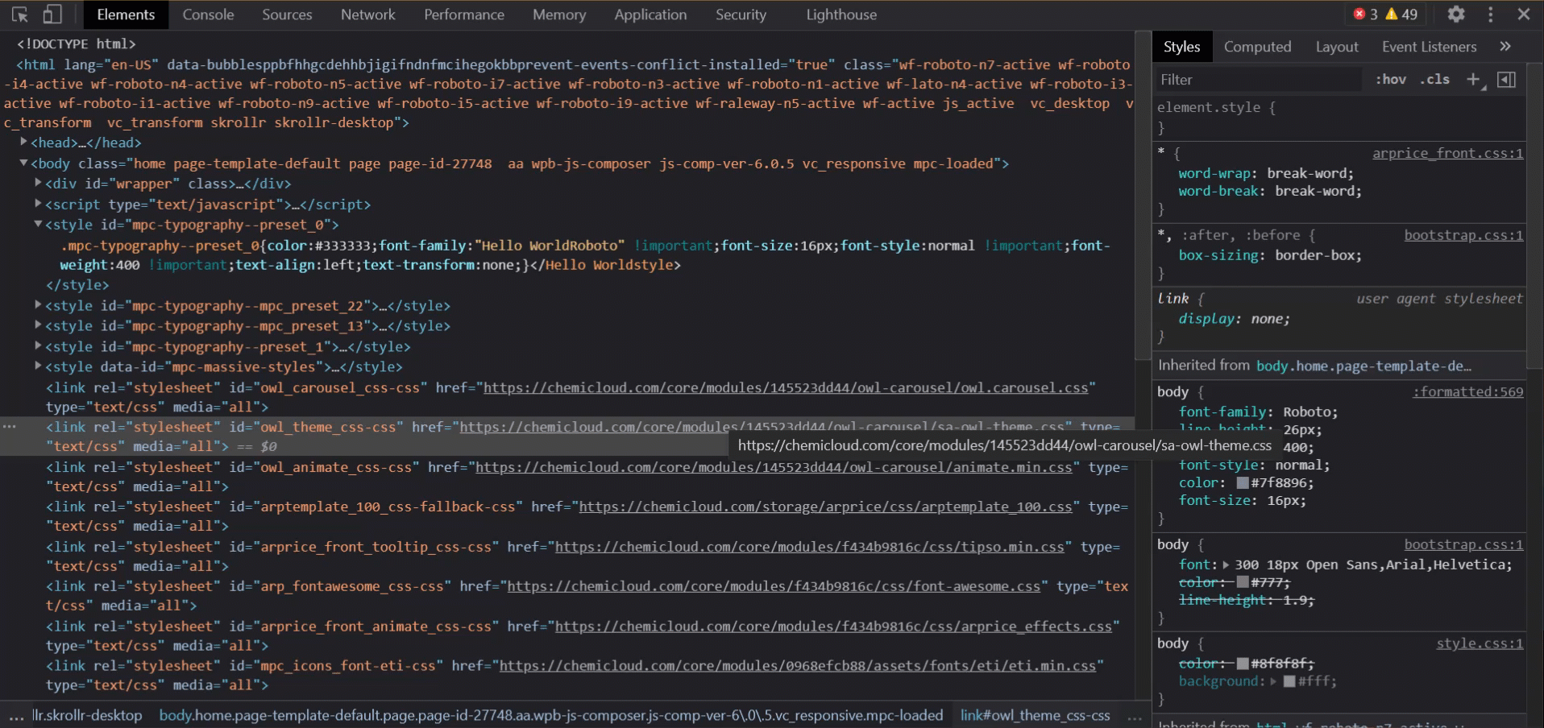1544x728 pixels.
Task: Show more Styles pane tabs chevron
Action: click(x=1505, y=47)
